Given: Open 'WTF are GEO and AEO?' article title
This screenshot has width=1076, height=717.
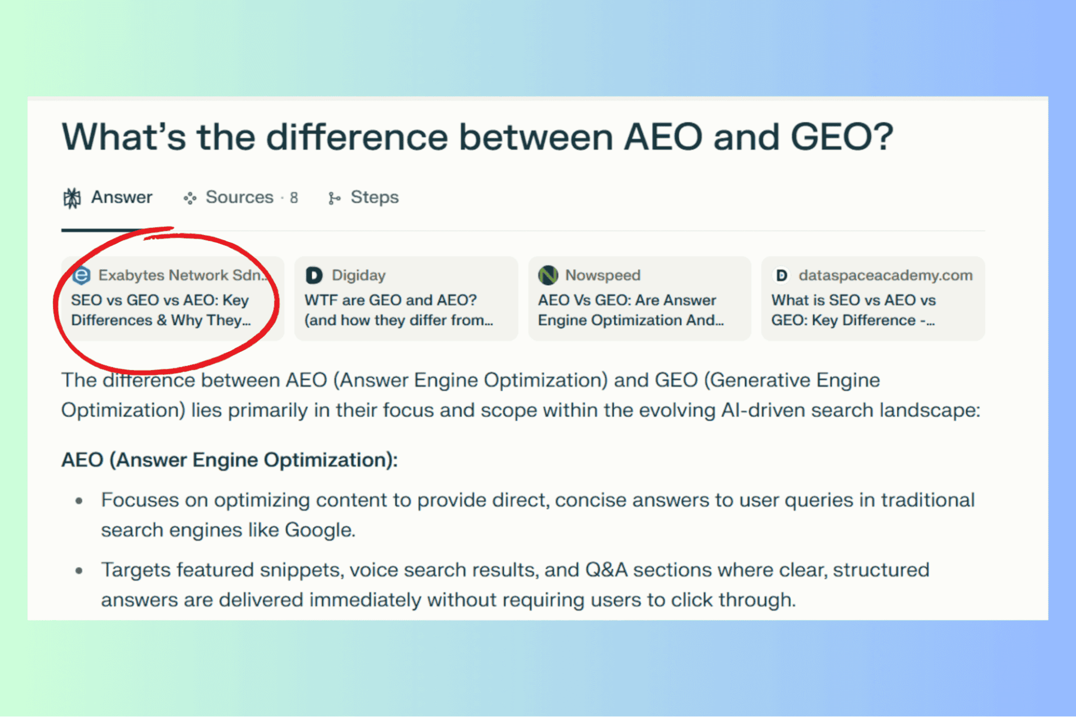Looking at the screenshot, I should (398, 310).
